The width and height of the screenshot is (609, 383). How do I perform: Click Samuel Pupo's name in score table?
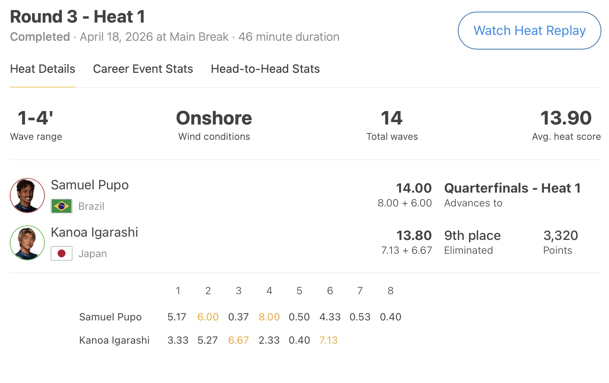(x=110, y=317)
